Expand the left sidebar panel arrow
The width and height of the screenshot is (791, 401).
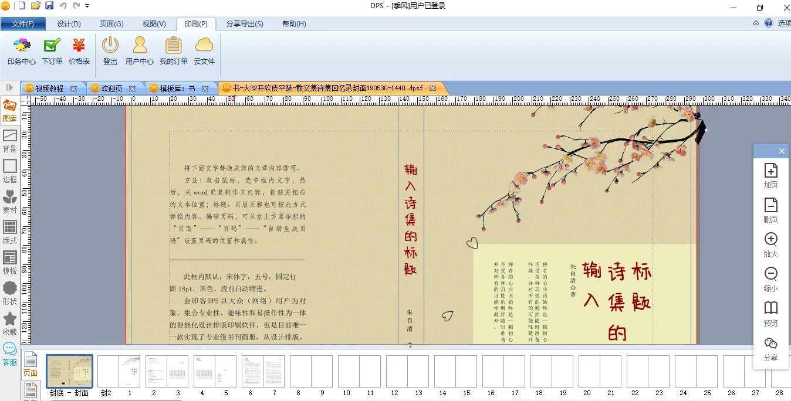coord(9,87)
